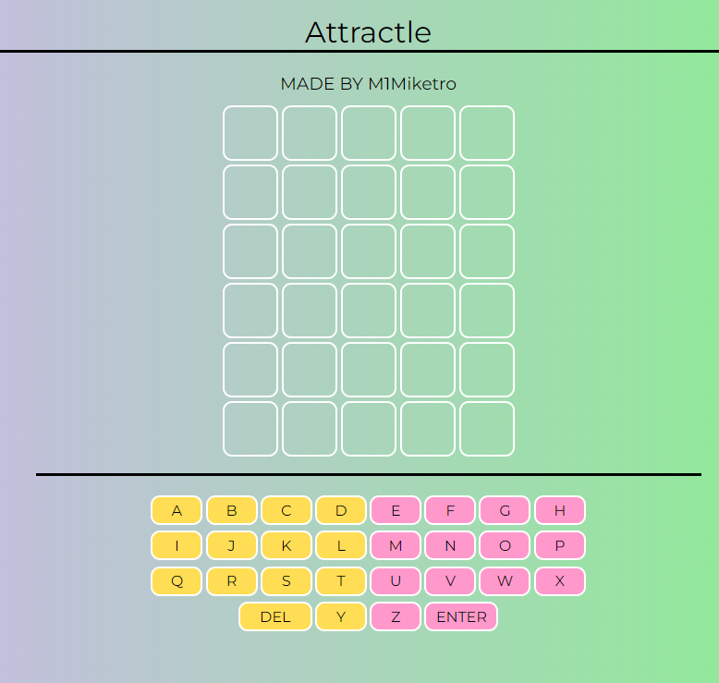Click the MADE BY M1Miketro credit text

(x=368, y=84)
